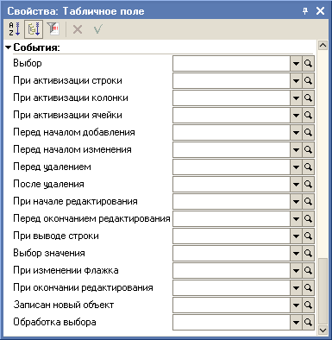Sort properties alphabetically with A-Z icon
Image resolution: width=332 pixels, height=340 pixels.
click(x=15, y=29)
